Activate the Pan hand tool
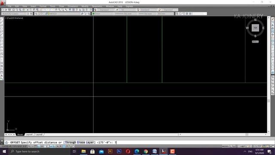The height and width of the screenshot is (155, 275). [56, 10]
